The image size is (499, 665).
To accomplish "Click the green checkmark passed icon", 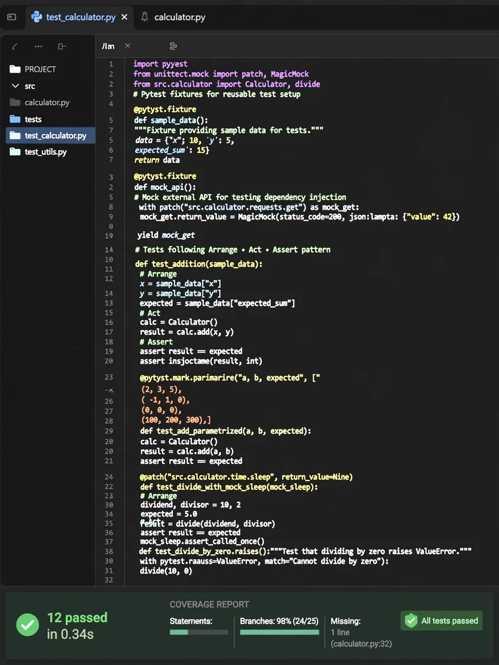I will 27,625.
